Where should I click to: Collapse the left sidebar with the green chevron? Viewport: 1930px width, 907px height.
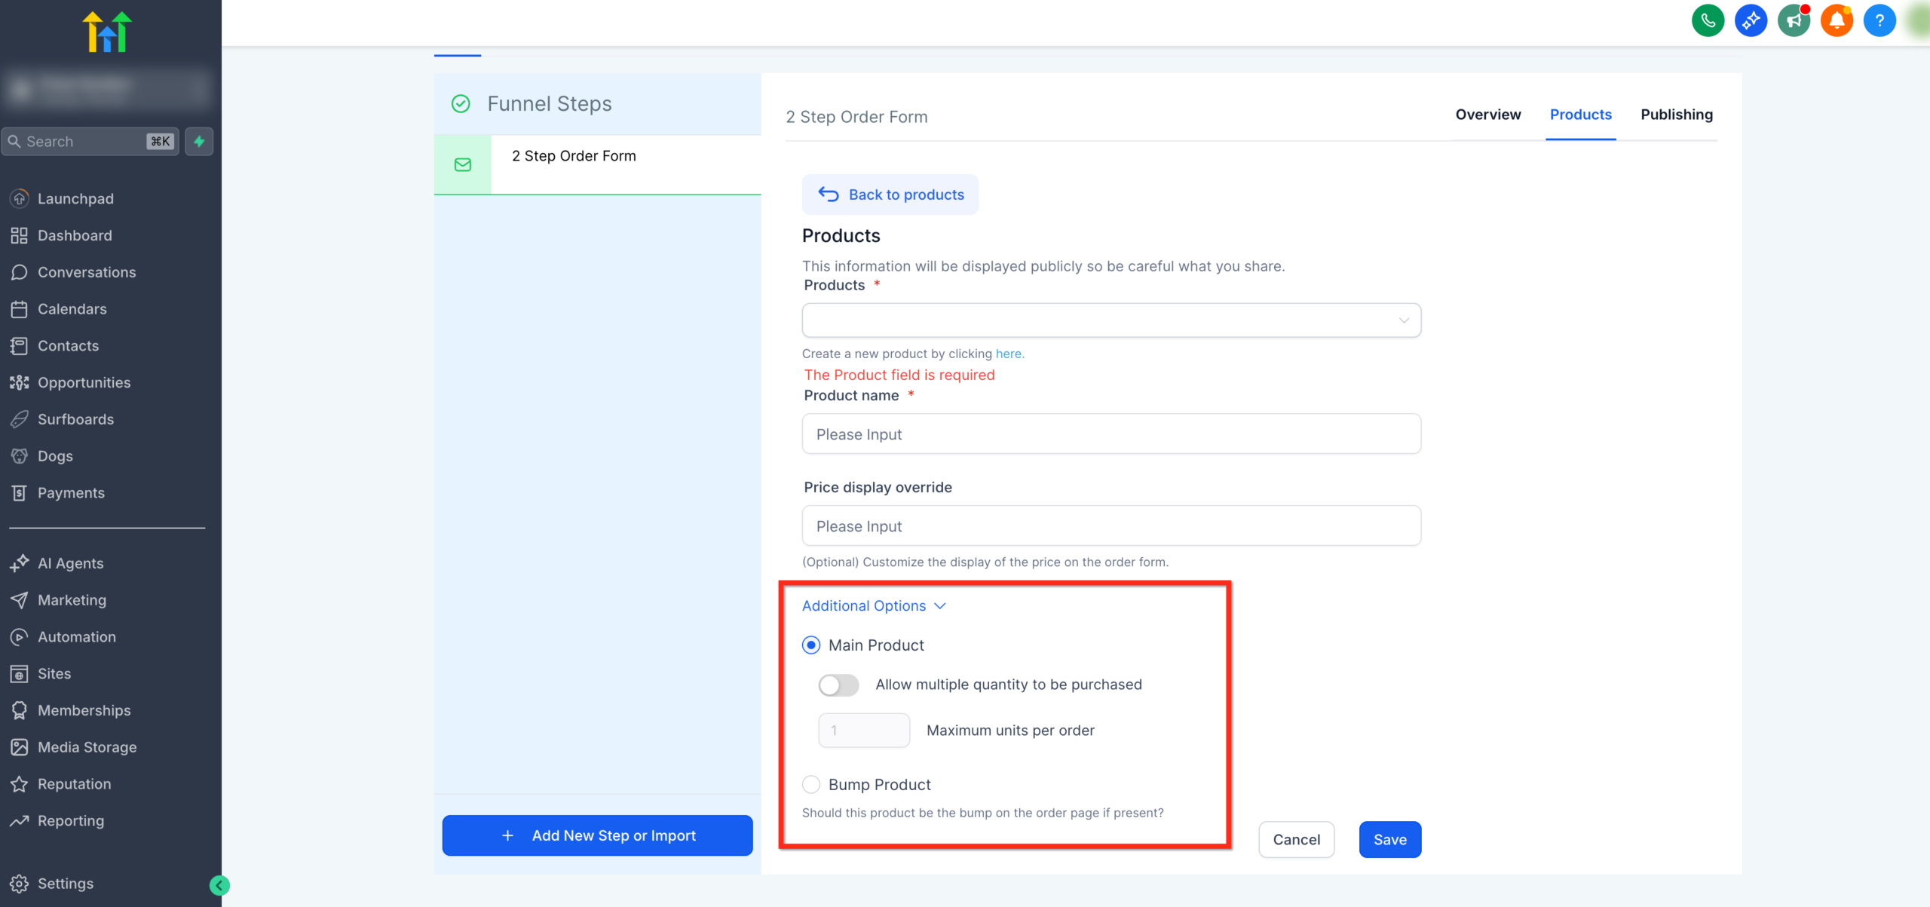[219, 884]
